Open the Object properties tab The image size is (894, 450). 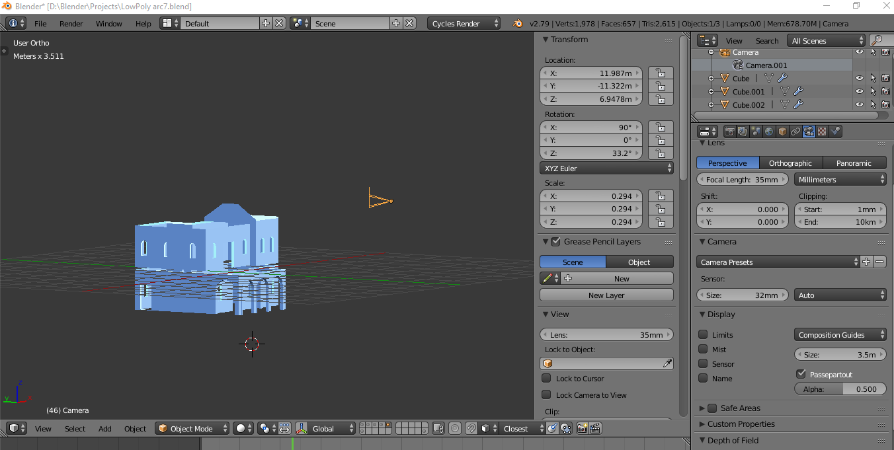point(782,131)
